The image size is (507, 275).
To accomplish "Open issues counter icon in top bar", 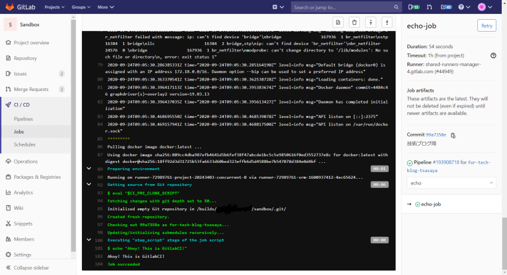I will tap(413, 7).
